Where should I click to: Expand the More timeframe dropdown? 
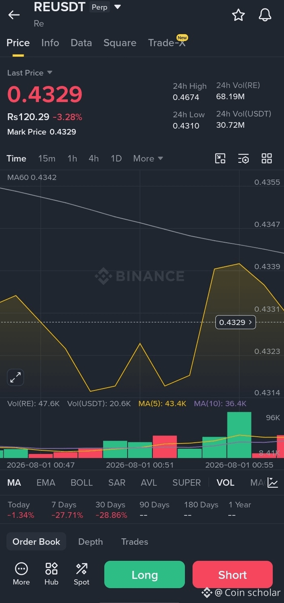[x=148, y=158]
